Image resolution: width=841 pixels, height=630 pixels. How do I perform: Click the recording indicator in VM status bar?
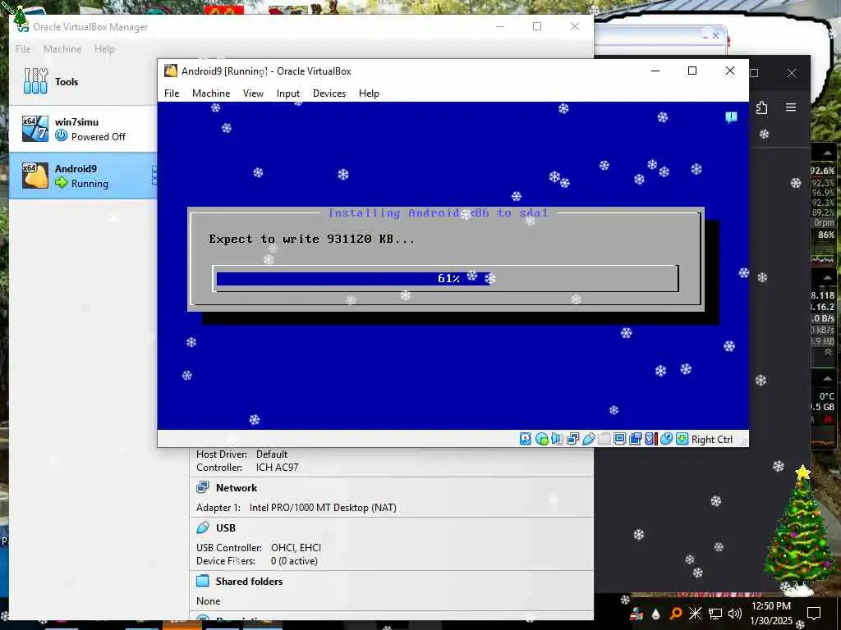[x=635, y=440]
